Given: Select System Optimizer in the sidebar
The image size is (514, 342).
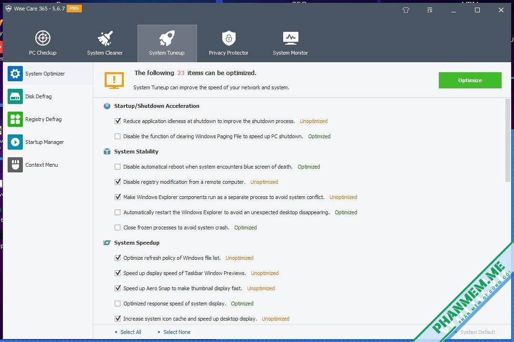Looking at the screenshot, I should click(x=48, y=74).
